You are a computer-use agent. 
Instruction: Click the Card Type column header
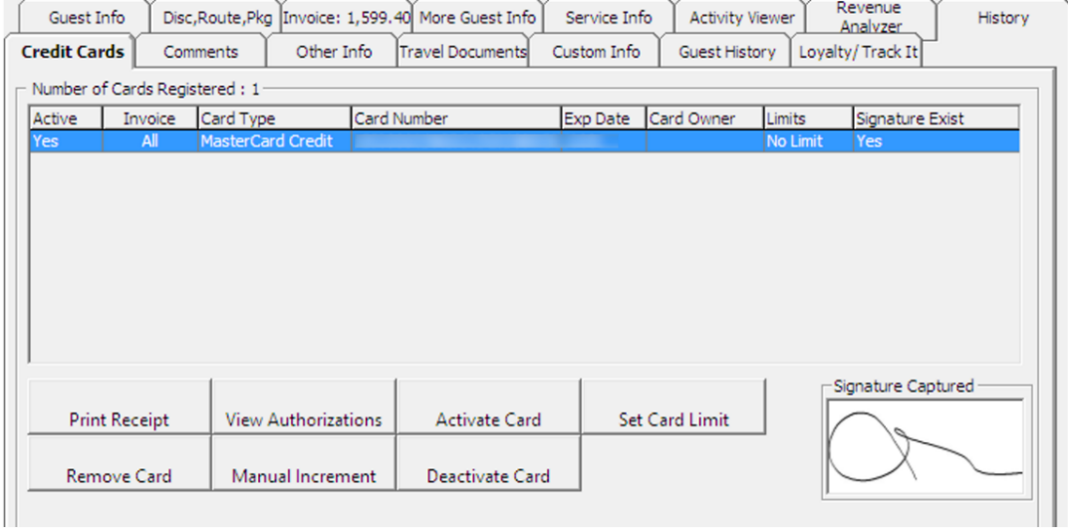click(x=275, y=119)
